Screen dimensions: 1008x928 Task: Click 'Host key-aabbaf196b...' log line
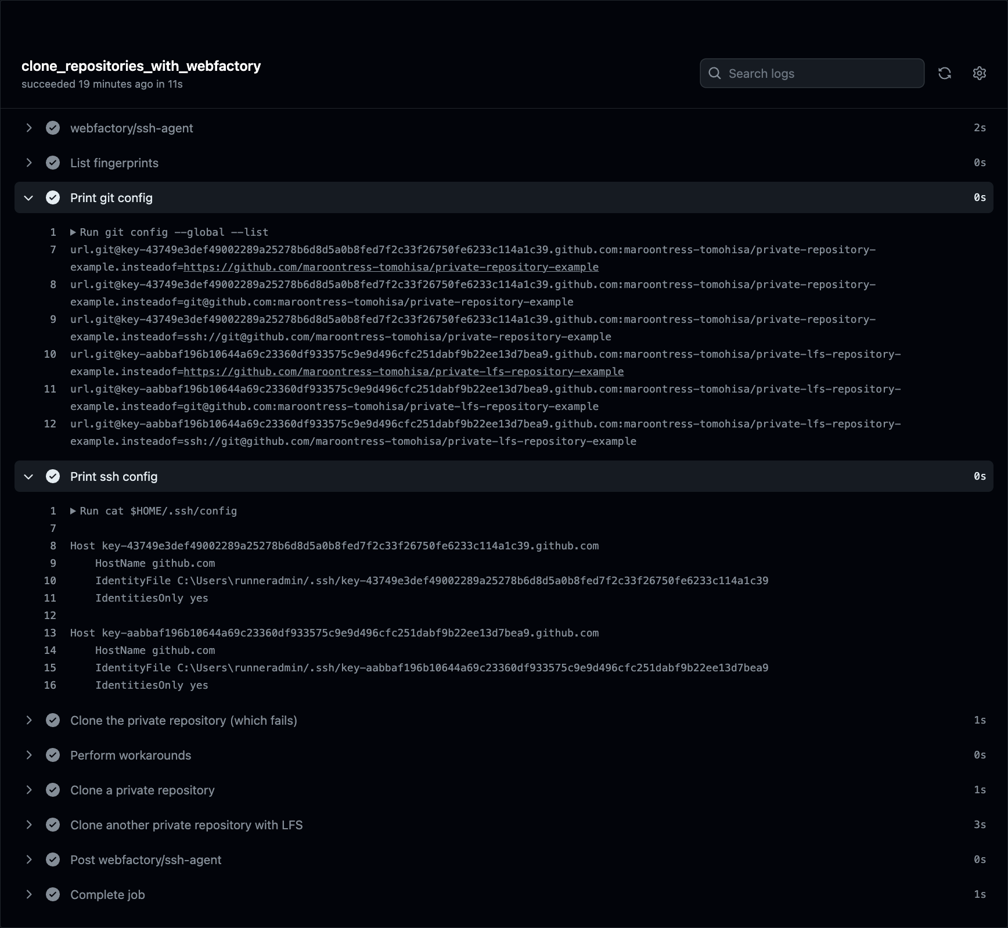tap(334, 633)
